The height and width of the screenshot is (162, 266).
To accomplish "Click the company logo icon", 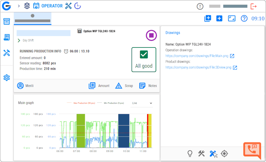I will click(x=6, y=6).
